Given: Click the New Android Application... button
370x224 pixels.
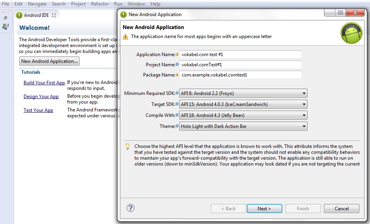Looking at the screenshot, I should pyautogui.click(x=49, y=61).
